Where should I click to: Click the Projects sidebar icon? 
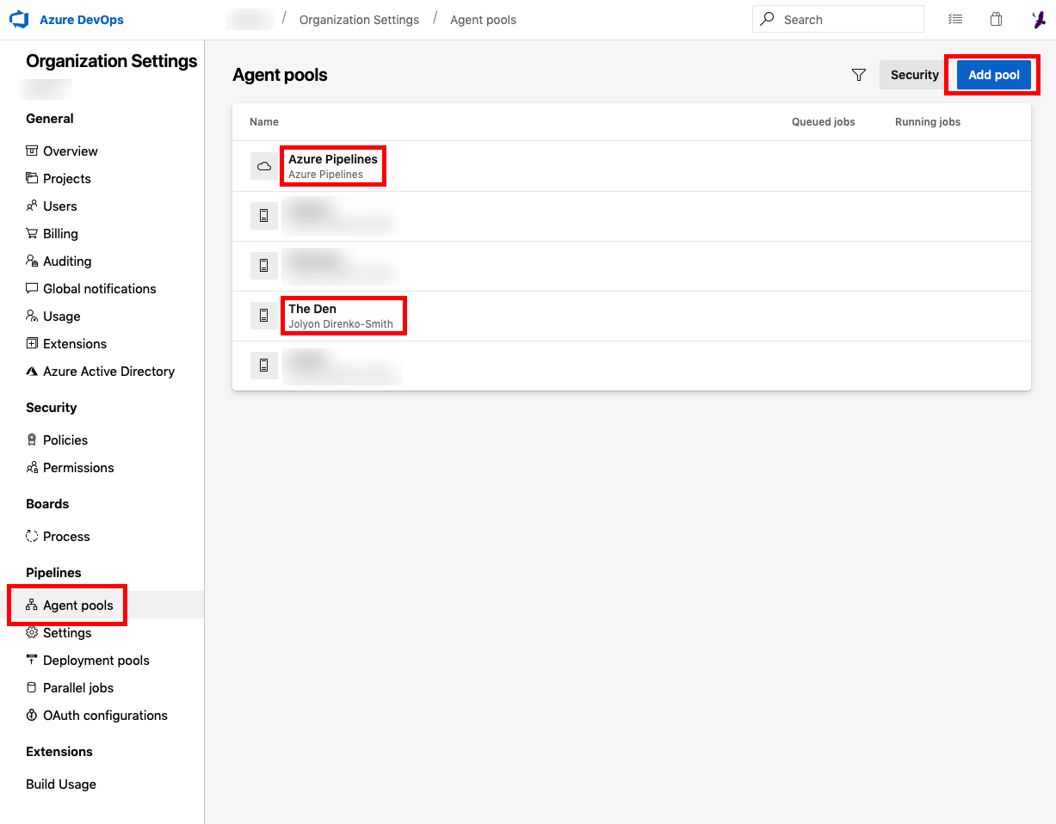pos(32,178)
